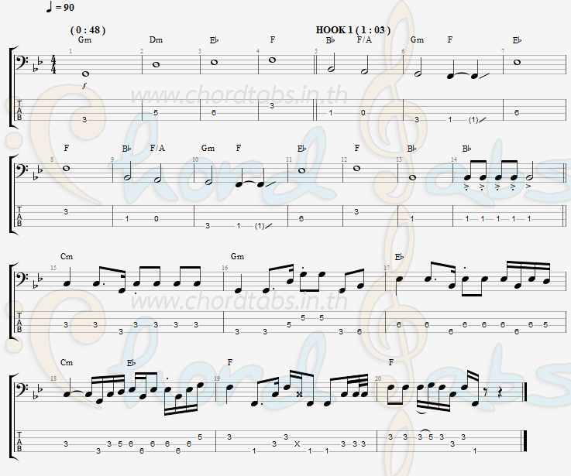
Task: Select the tab fret 5 in measure 2
Action: 156,113
